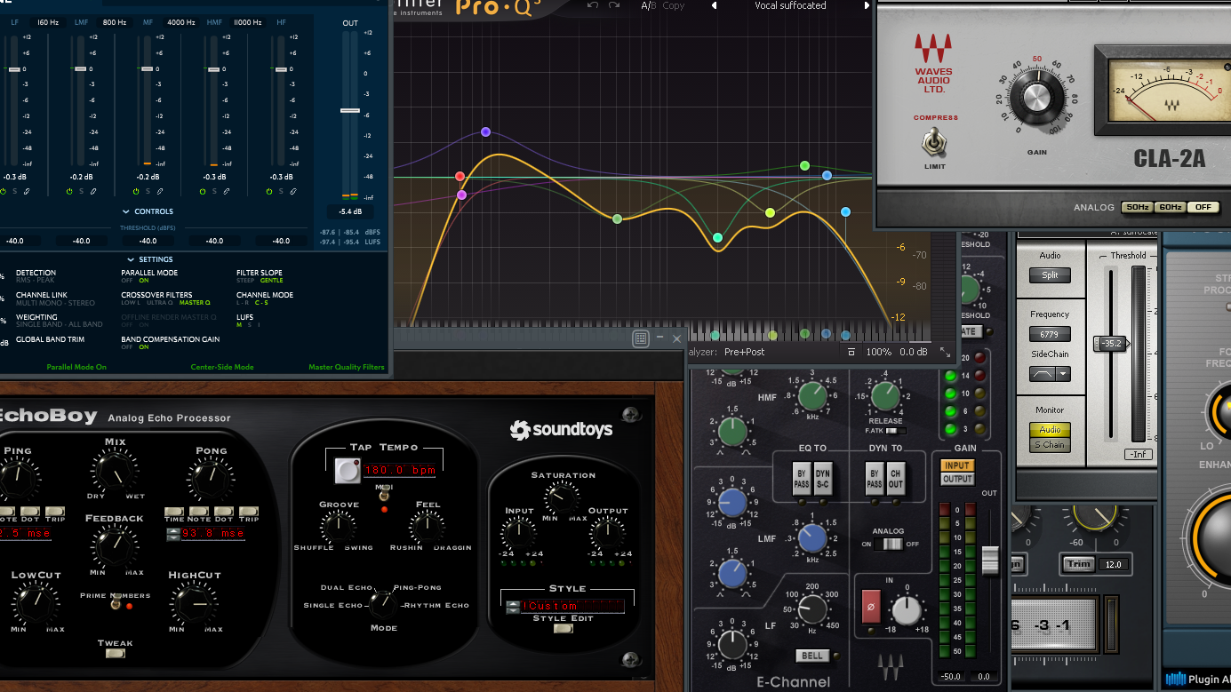Toggle the E-Channel Analog on/off switch
Image resolution: width=1231 pixels, height=692 pixels.
pyautogui.click(x=888, y=544)
